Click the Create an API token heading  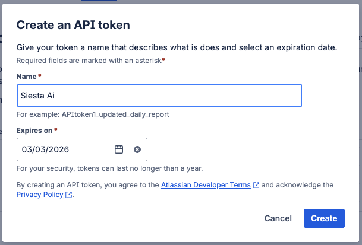73,25
